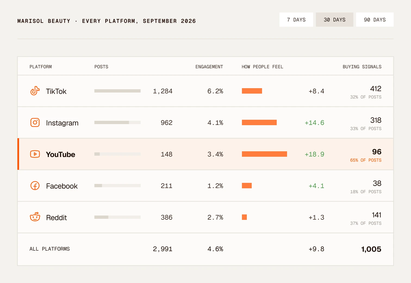This screenshot has width=411, height=283.
Task: Click the Facebook orange sentiment bar
Action: (x=247, y=186)
